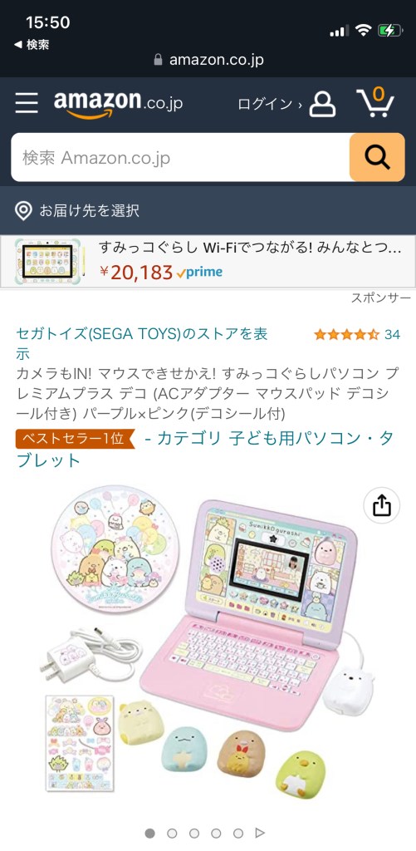Click the 検索 Amazon.co.jp search field
The height and width of the screenshot is (851, 416).
pyautogui.click(x=180, y=157)
